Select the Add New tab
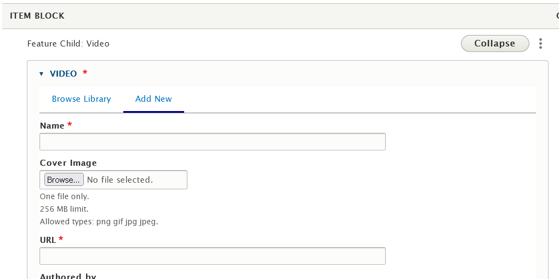Viewport: 559px width, 279px height. pos(153,99)
